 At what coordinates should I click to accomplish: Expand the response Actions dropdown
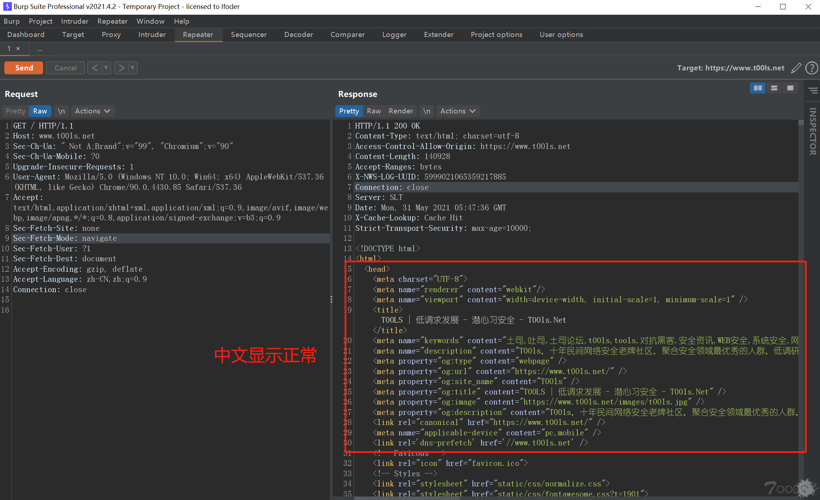458,111
